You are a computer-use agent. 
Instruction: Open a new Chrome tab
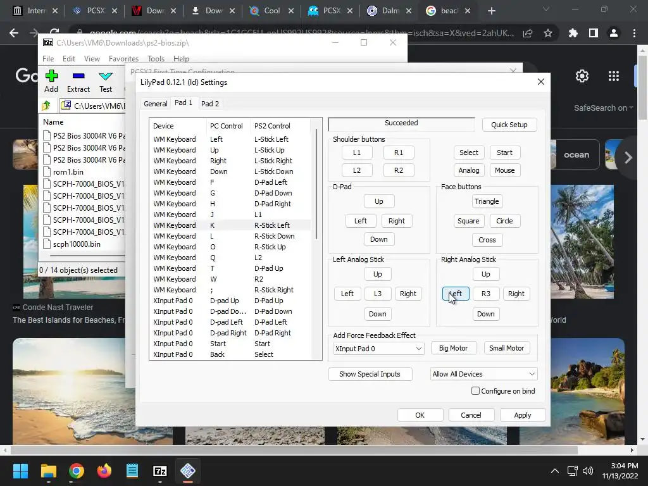(x=491, y=11)
